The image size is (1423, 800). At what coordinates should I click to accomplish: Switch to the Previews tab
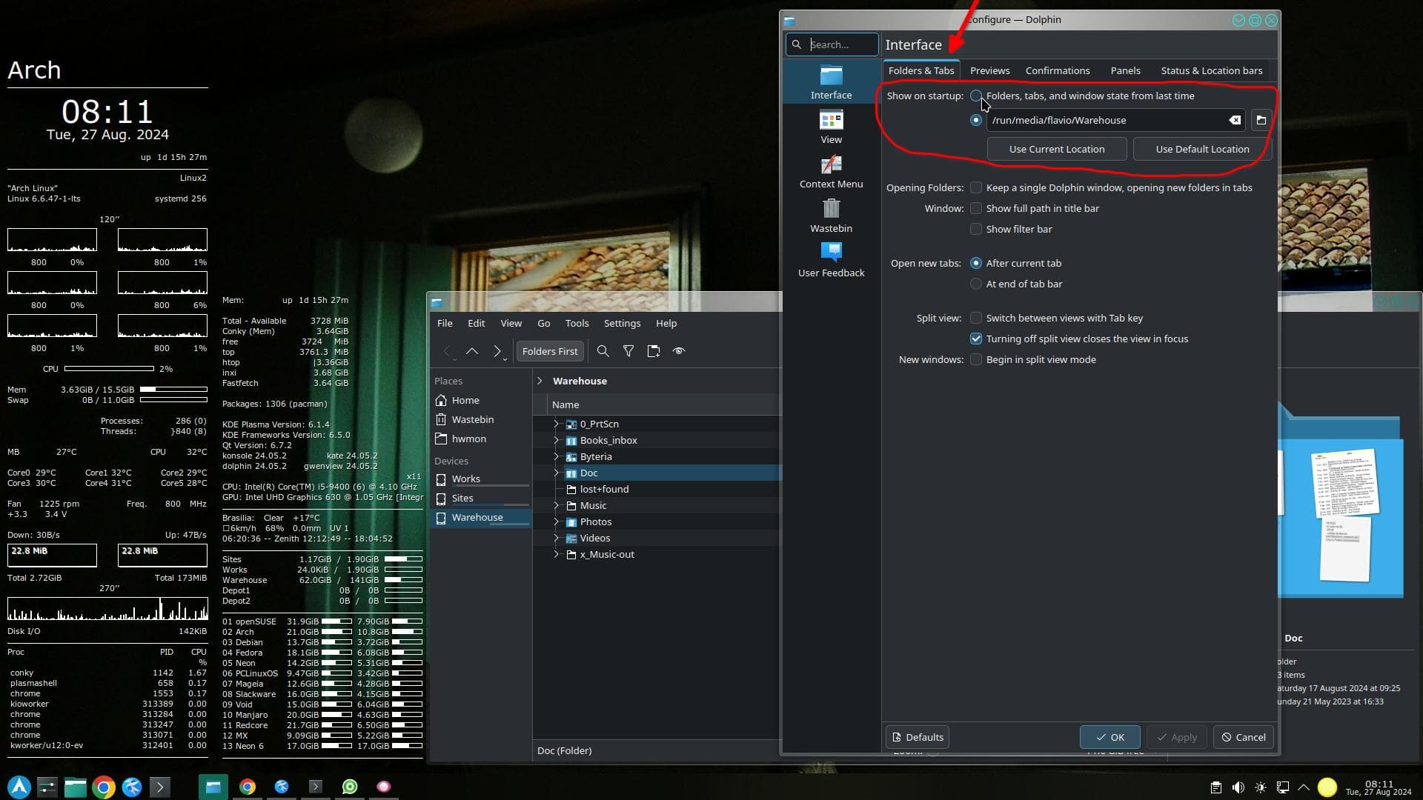coord(989,70)
